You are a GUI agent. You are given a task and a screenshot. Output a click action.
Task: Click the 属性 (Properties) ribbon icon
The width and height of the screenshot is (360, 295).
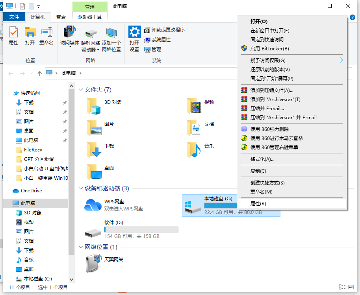coord(13,35)
